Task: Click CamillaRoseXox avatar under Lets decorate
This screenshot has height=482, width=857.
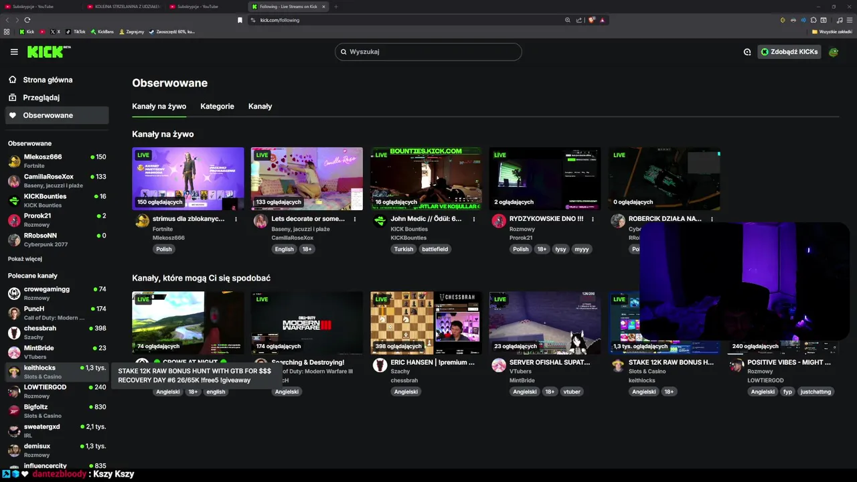Action: click(260, 221)
